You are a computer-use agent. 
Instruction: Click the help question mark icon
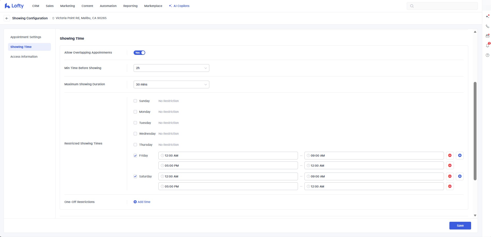(487, 55)
